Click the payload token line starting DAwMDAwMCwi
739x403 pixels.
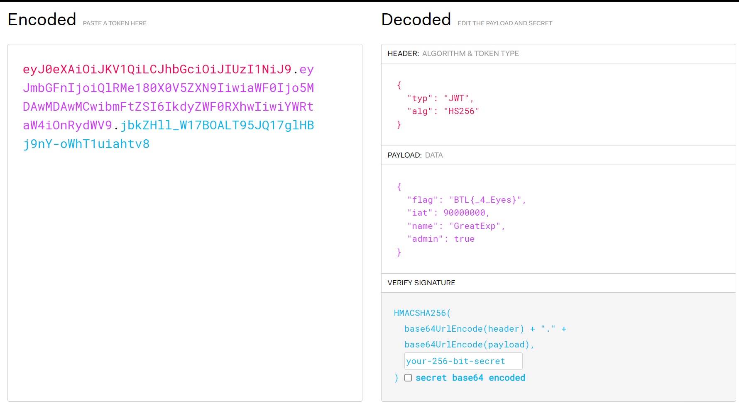click(169, 107)
